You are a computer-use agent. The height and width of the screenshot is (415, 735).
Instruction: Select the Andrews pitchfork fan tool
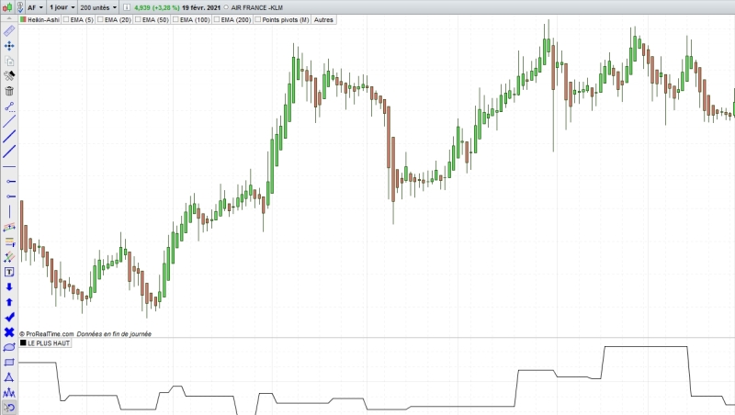(9, 257)
